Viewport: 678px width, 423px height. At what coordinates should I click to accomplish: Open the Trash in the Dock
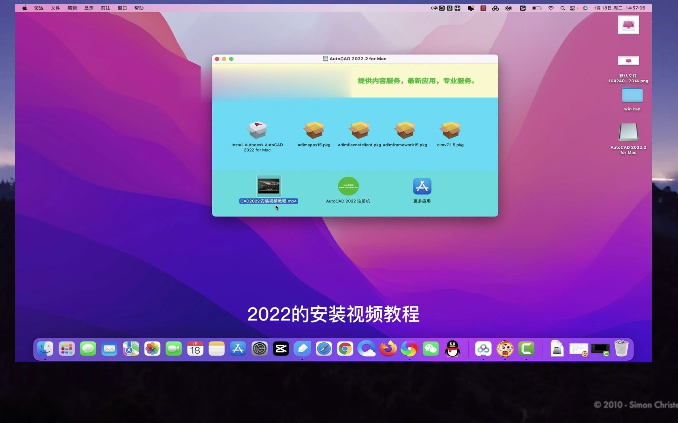click(x=621, y=349)
